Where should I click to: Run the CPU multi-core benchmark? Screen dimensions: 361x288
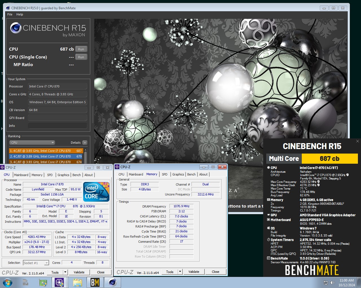(81, 49)
